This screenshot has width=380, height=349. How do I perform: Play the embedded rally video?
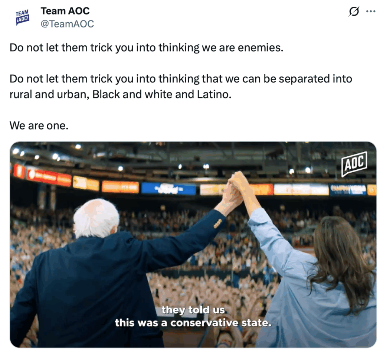click(193, 244)
